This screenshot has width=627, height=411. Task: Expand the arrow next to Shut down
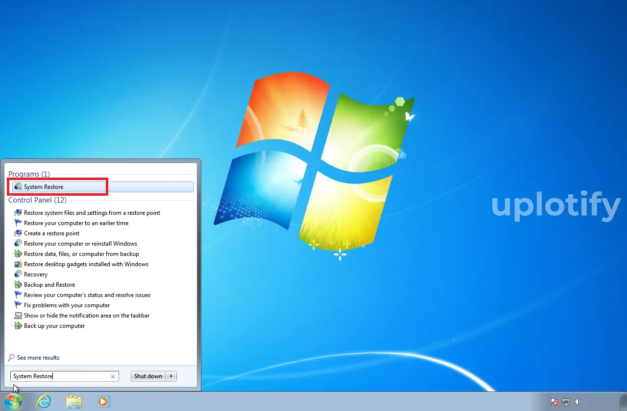[171, 376]
